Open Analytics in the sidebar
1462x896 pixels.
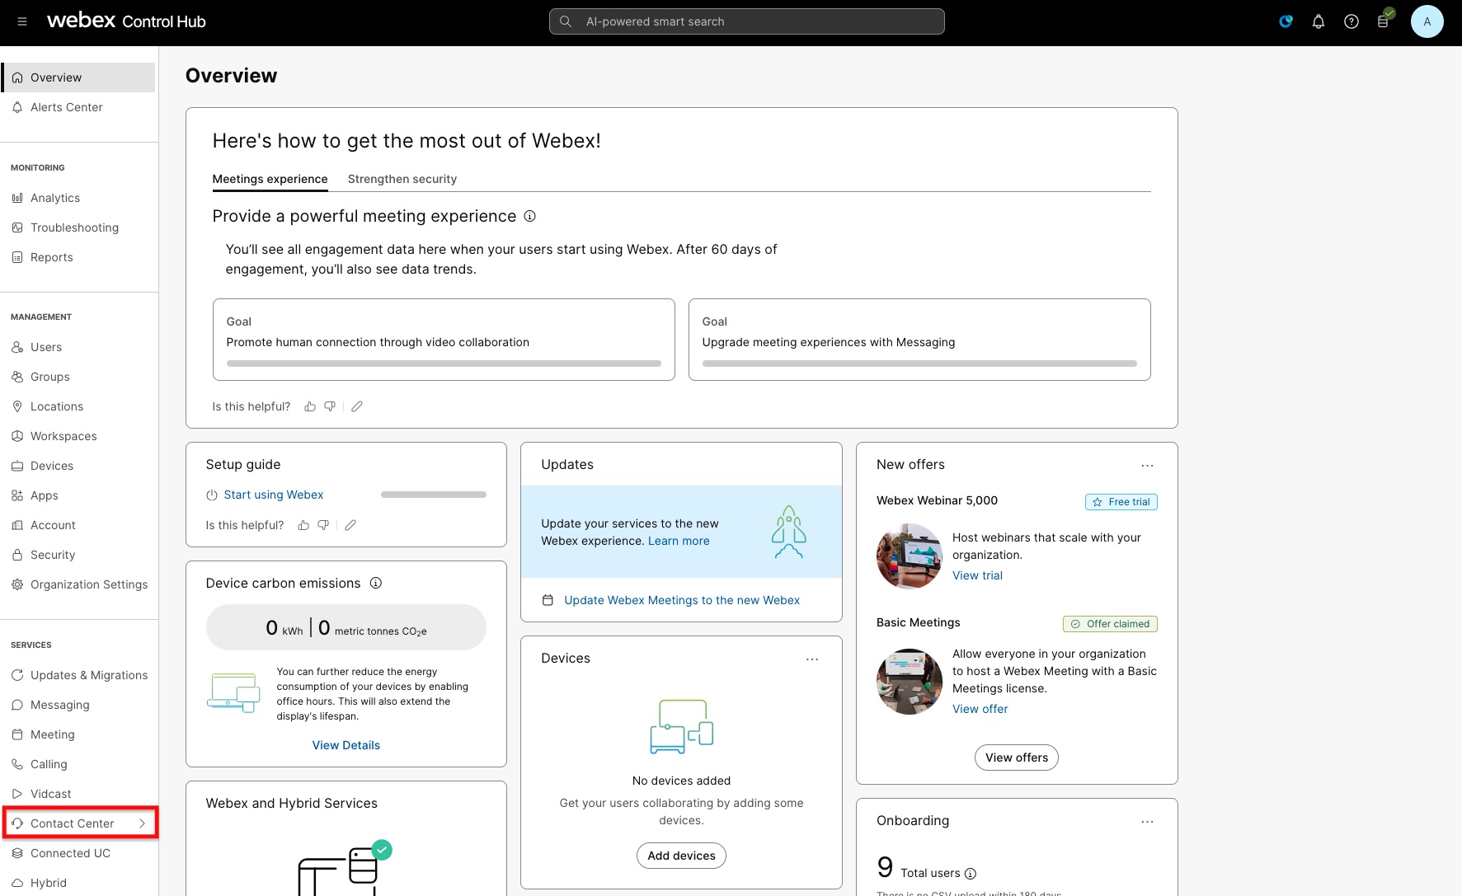click(x=55, y=198)
